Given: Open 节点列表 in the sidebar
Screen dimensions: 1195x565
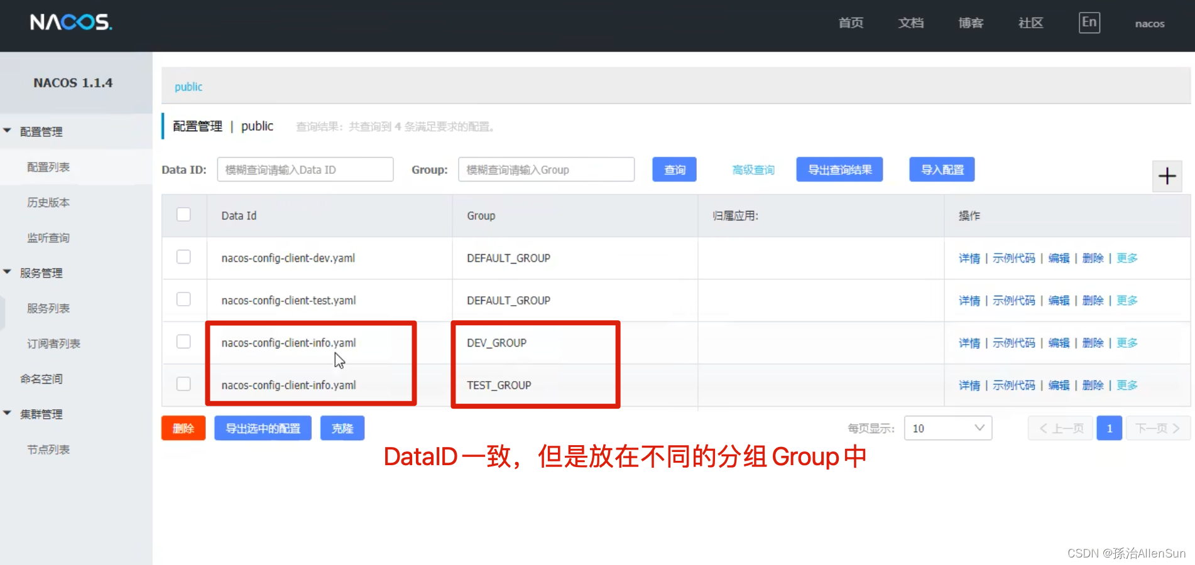Looking at the screenshot, I should coord(48,449).
